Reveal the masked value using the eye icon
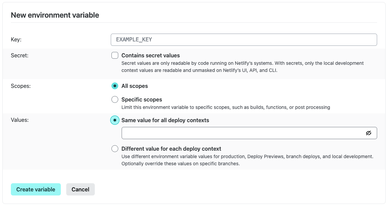The width and height of the screenshot is (388, 207). tap(369, 133)
